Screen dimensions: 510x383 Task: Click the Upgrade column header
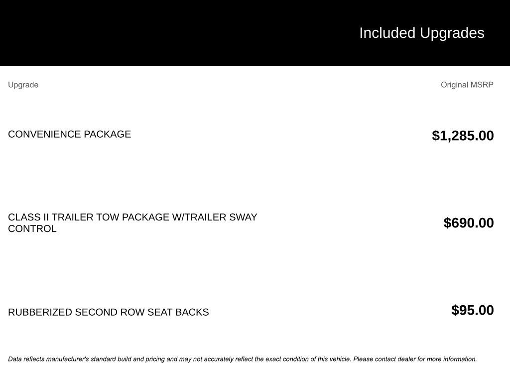(23, 85)
